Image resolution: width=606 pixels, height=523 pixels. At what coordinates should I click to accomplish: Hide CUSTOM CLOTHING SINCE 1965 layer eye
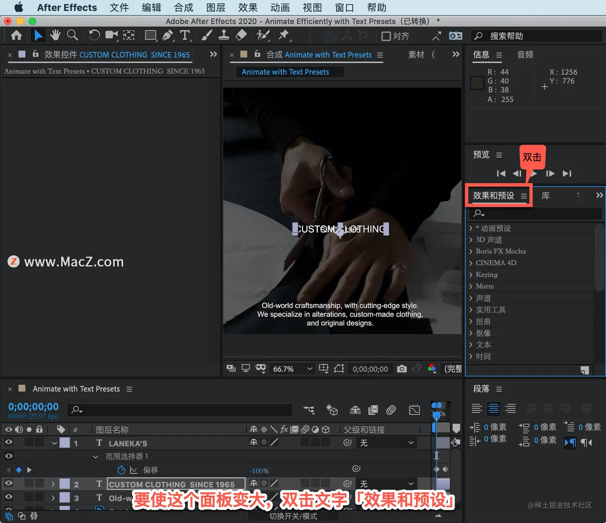(8, 483)
